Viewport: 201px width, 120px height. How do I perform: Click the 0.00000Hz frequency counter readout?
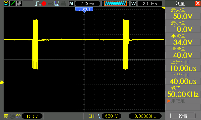click(x=145, y=116)
